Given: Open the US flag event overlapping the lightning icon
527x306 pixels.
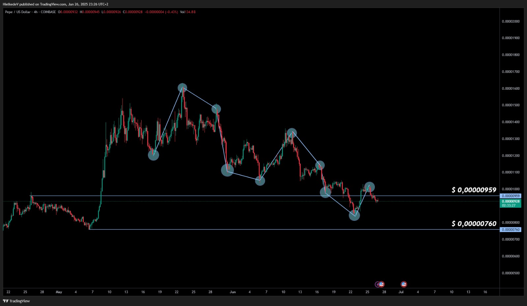Looking at the screenshot, I should (x=381, y=284).
